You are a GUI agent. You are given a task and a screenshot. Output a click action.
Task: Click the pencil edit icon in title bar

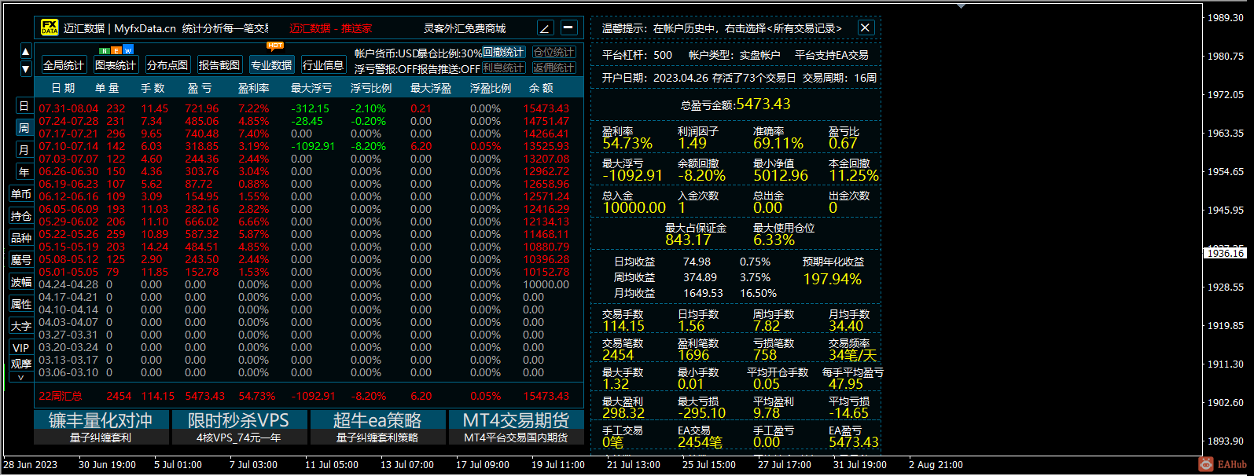click(x=546, y=28)
